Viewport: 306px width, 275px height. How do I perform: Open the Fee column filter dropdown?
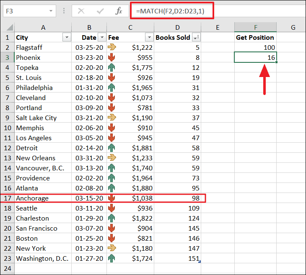click(x=149, y=37)
